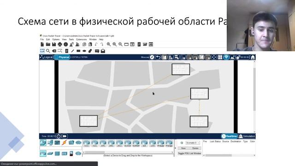Image resolution: width=295 pixels, height=166 pixels.
Task: Click the Copy icon
Action: (84, 44)
